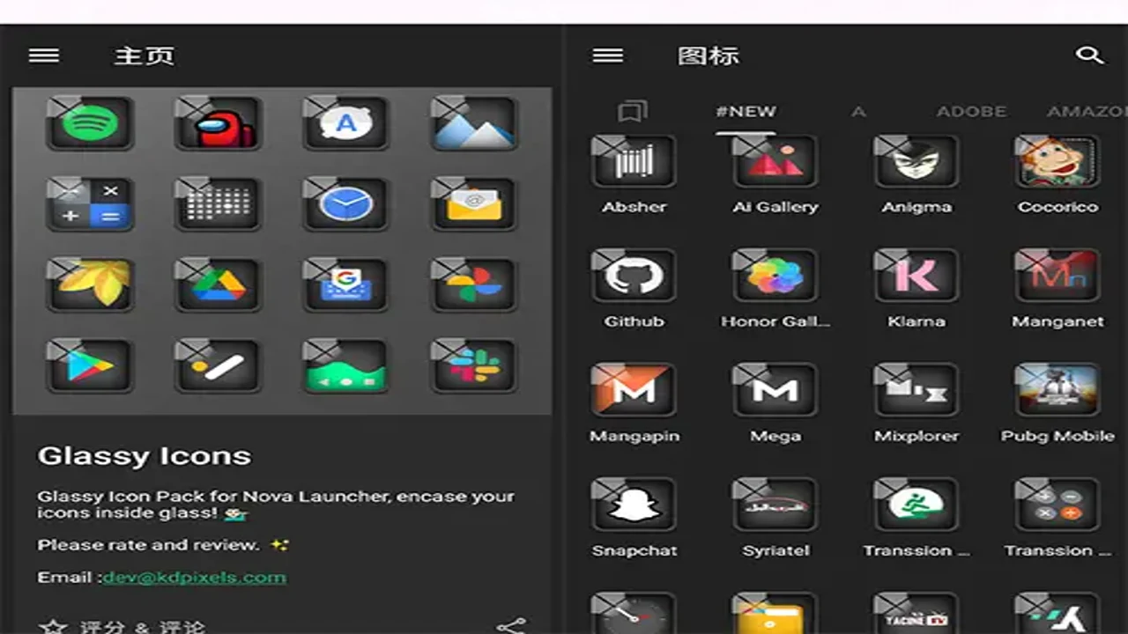Open the hamburger menu beside 主页
Viewport: 1128px width, 634px height.
44,56
